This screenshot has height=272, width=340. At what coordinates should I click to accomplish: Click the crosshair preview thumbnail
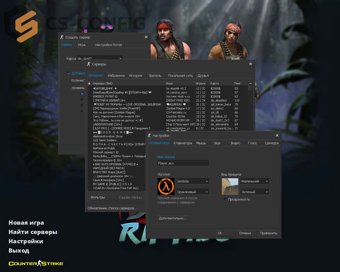(230, 186)
